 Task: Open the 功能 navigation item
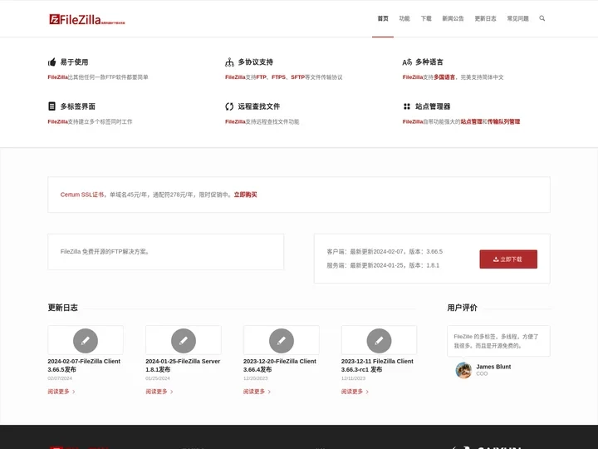coord(404,18)
